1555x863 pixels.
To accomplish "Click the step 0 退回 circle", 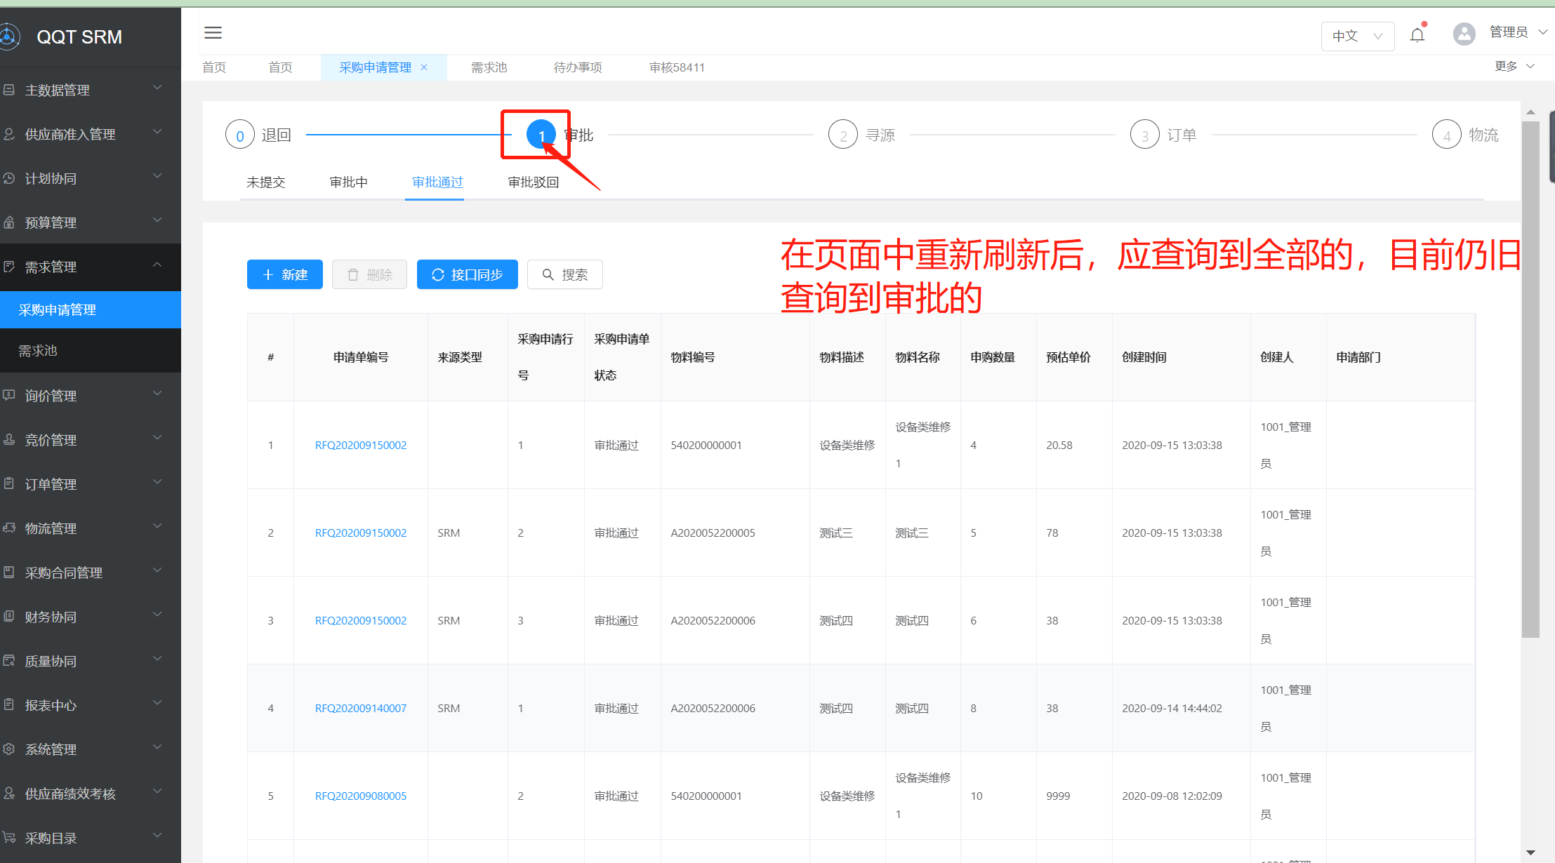I will 239,135.
